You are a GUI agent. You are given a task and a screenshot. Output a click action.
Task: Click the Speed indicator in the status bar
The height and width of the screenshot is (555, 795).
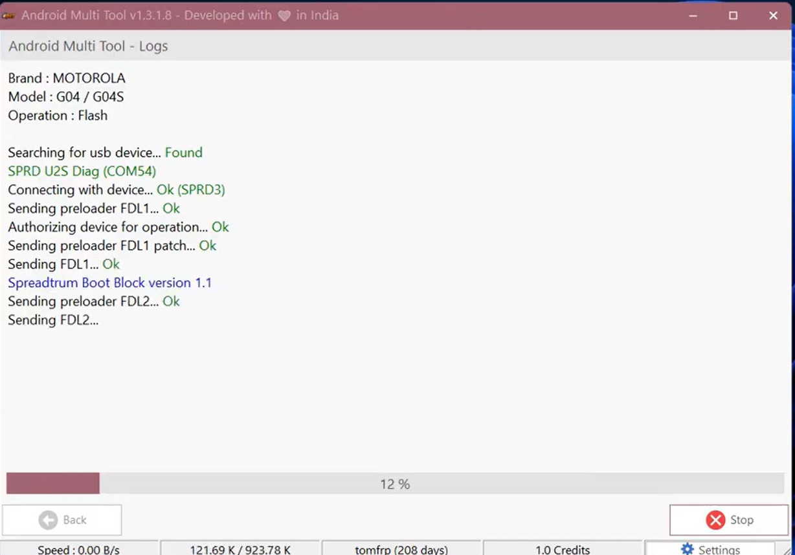tap(78, 549)
